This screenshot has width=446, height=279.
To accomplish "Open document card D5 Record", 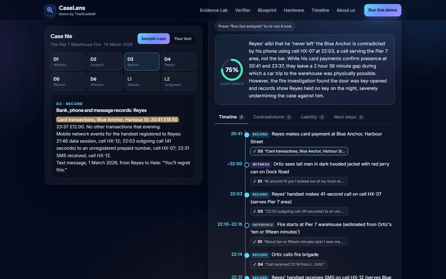I will click(68, 81).
